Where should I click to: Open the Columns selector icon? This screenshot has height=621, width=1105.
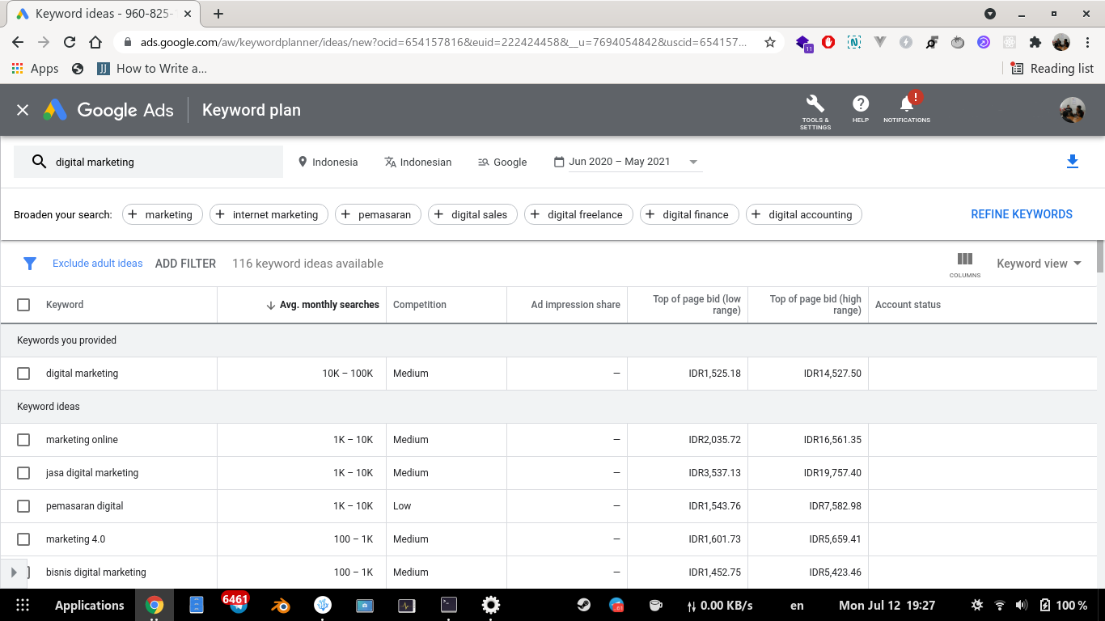[965, 264]
